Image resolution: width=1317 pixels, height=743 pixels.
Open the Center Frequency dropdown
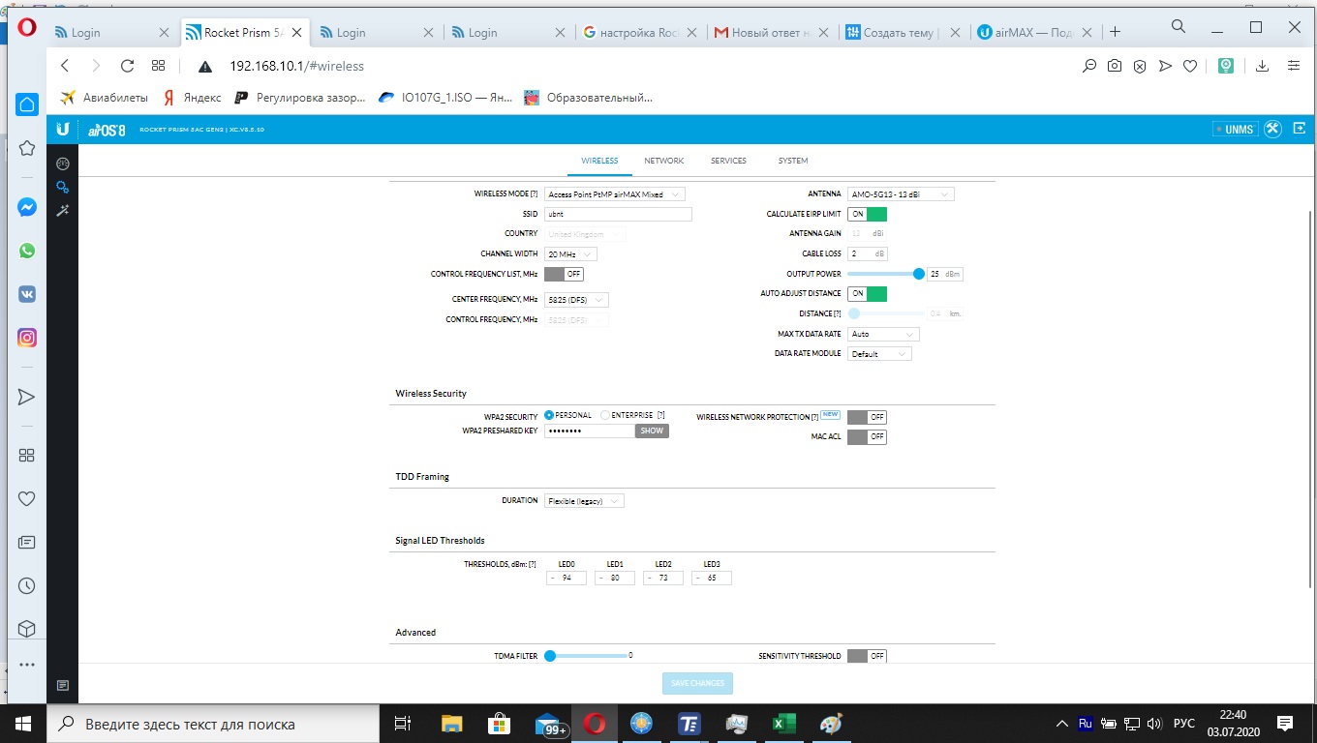576,299
